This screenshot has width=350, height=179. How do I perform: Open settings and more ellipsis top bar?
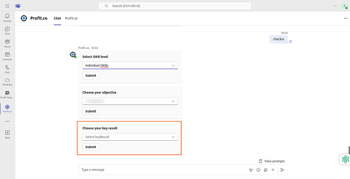pyautogui.click(x=335, y=6)
